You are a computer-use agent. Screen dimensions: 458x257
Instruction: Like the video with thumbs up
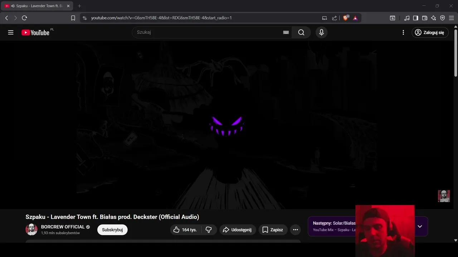point(185,230)
